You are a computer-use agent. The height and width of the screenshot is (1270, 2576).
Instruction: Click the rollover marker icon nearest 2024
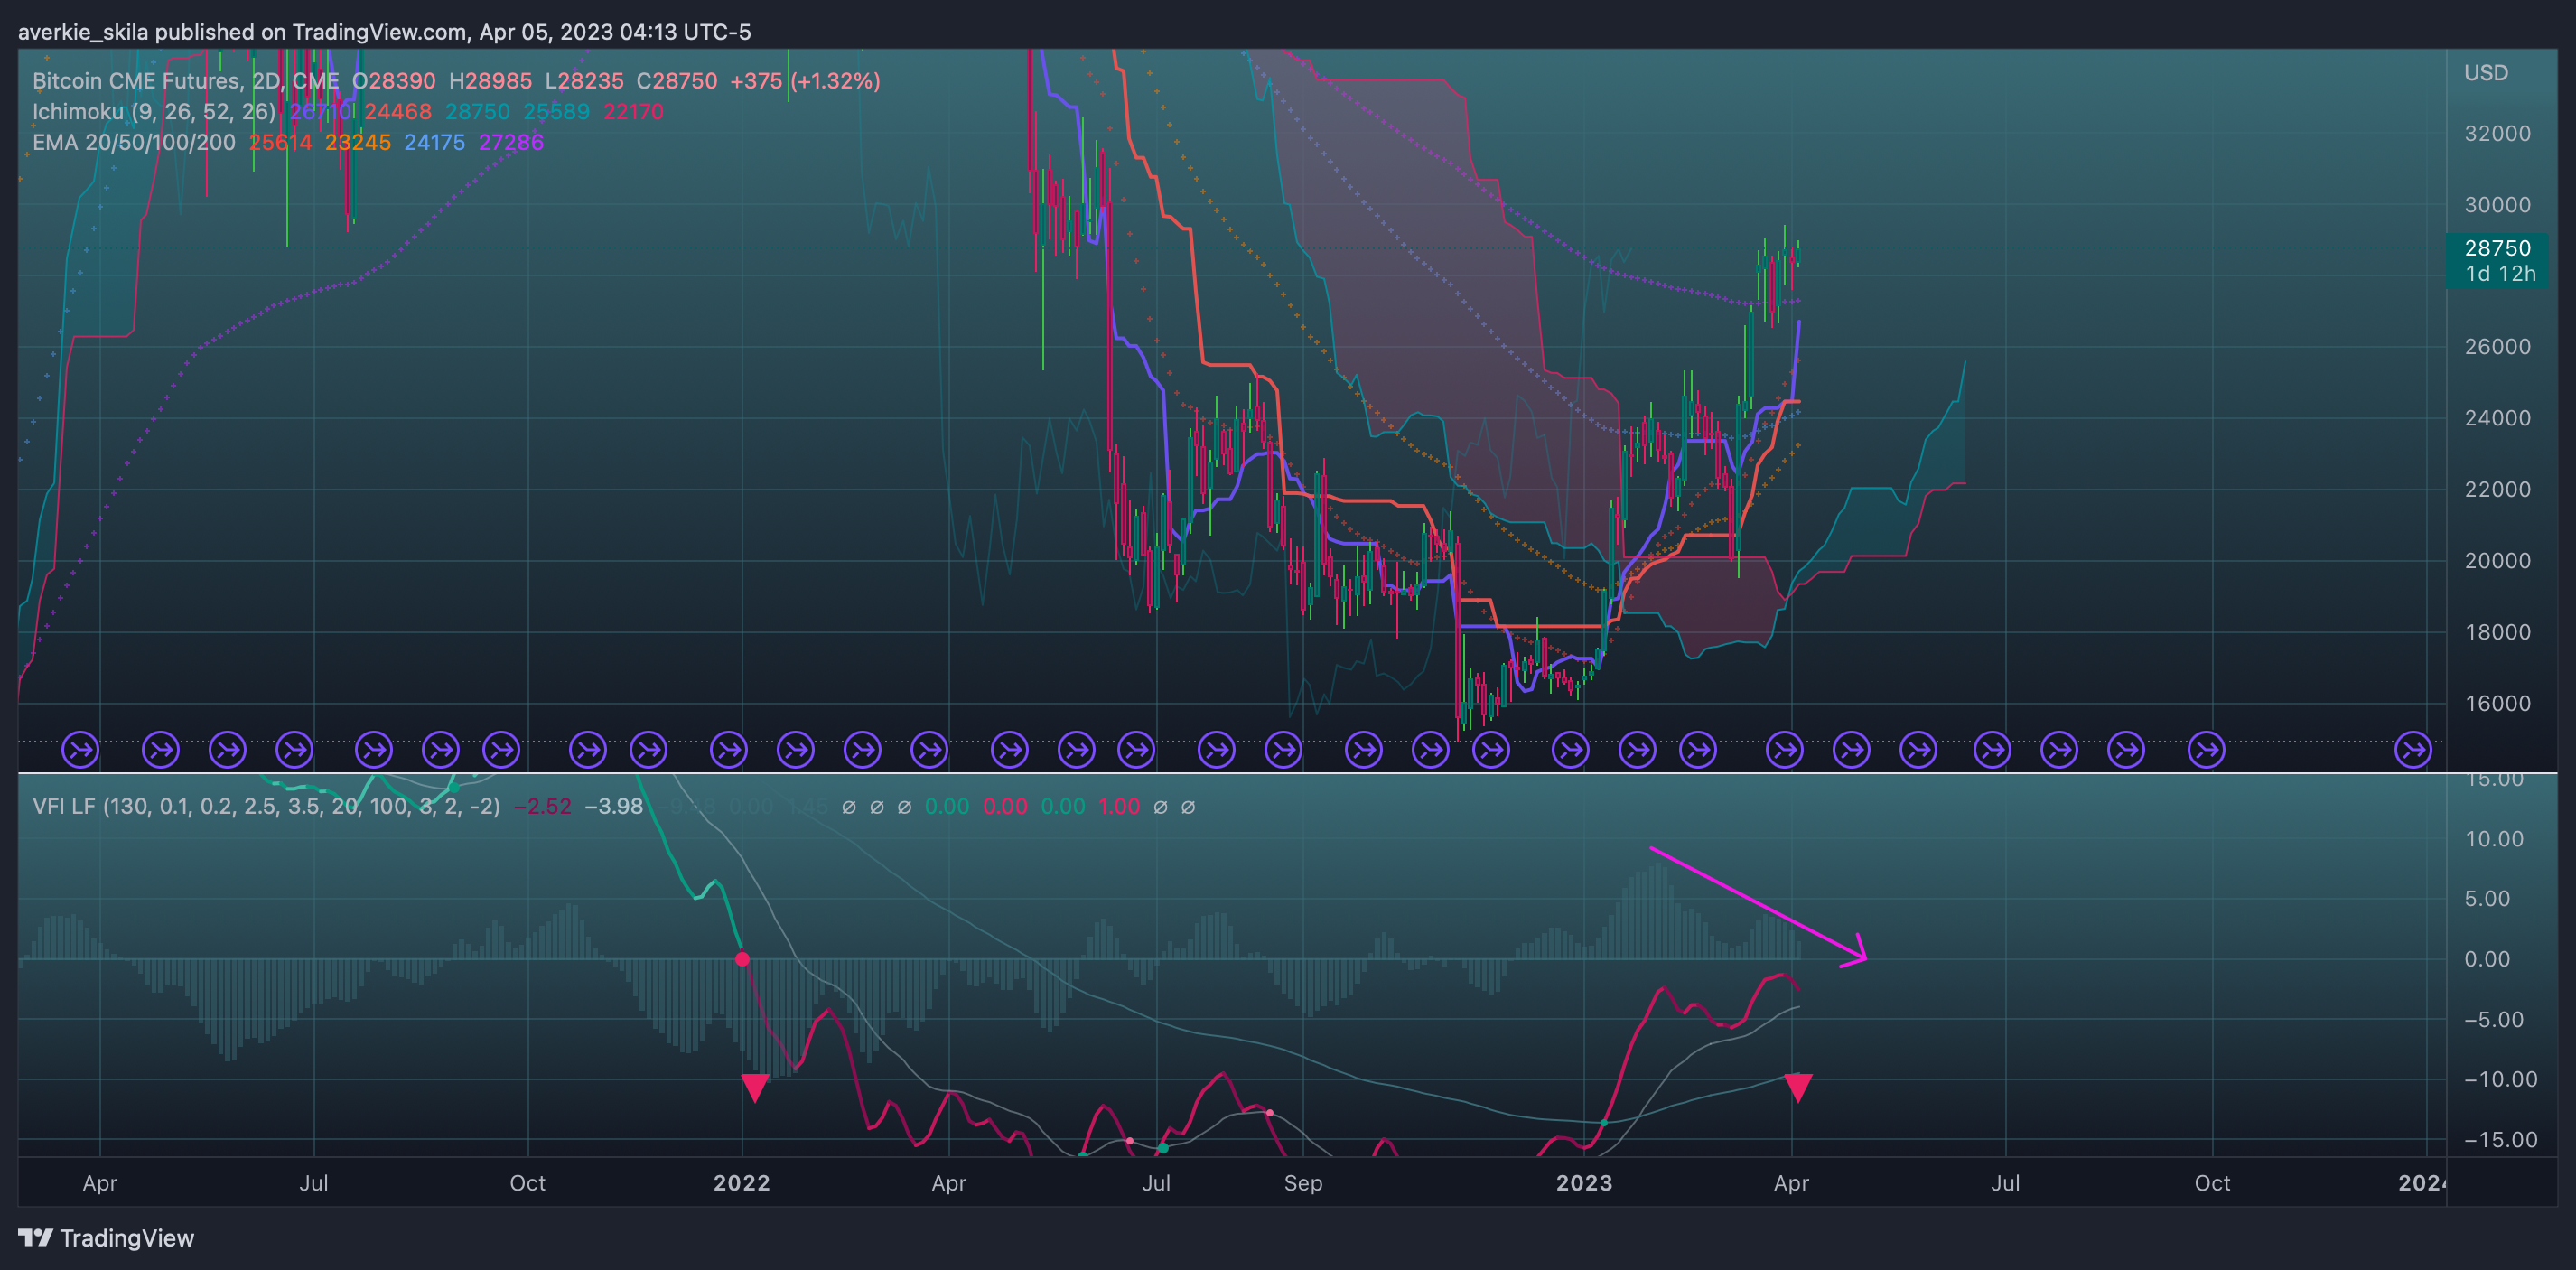[2413, 749]
